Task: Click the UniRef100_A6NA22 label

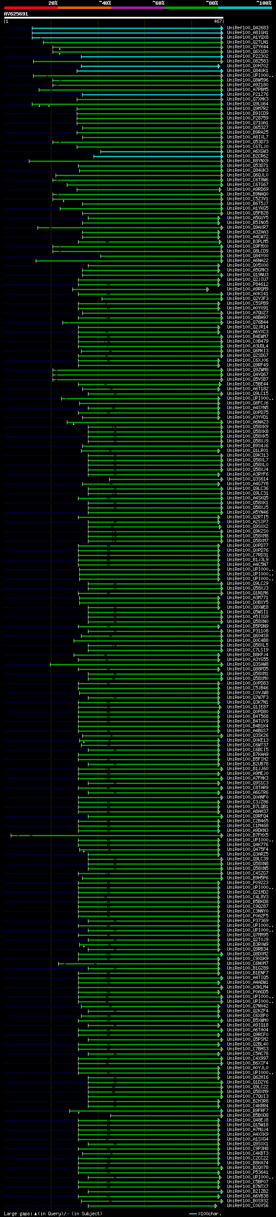Action: click(248, 260)
